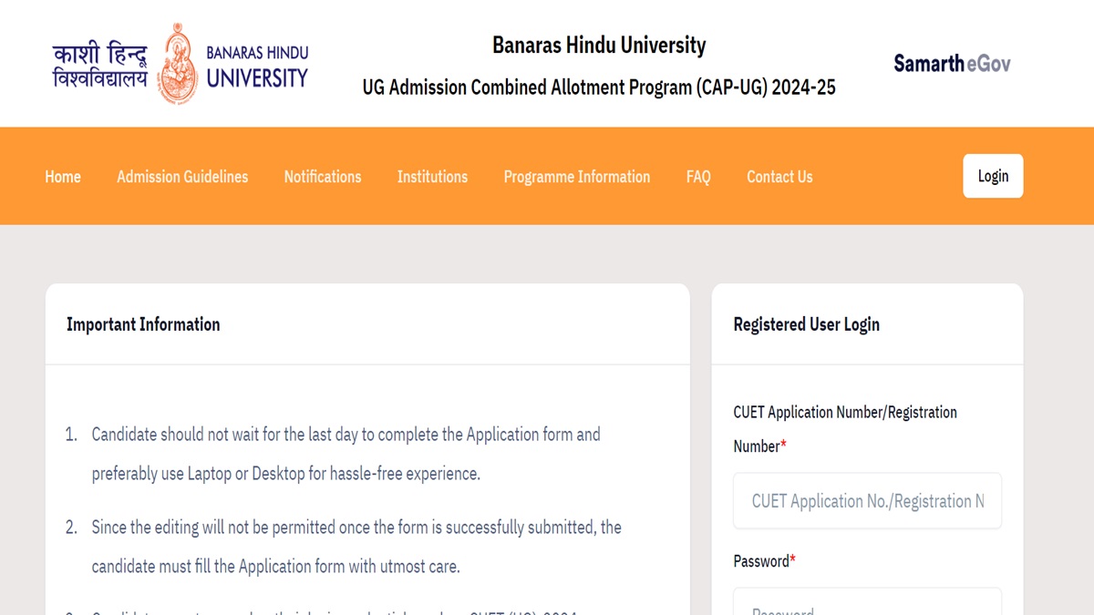This screenshot has width=1094, height=615.
Task: Click the 'Registered User Login' heading
Action: click(807, 324)
